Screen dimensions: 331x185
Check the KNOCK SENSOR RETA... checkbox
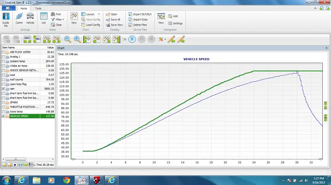click(3, 70)
